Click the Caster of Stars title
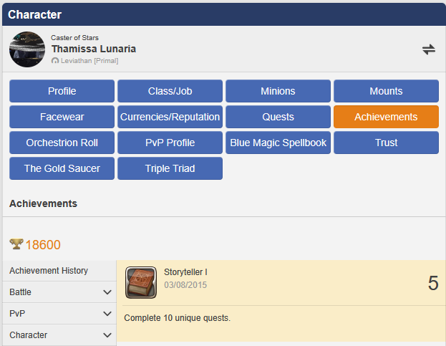446x346 pixels. coord(74,37)
